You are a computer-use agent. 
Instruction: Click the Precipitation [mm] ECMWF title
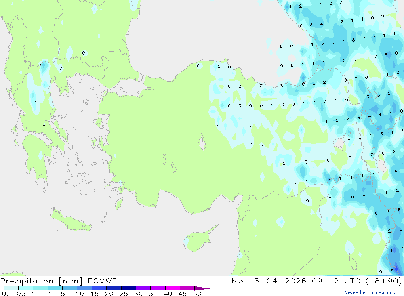(58, 281)
